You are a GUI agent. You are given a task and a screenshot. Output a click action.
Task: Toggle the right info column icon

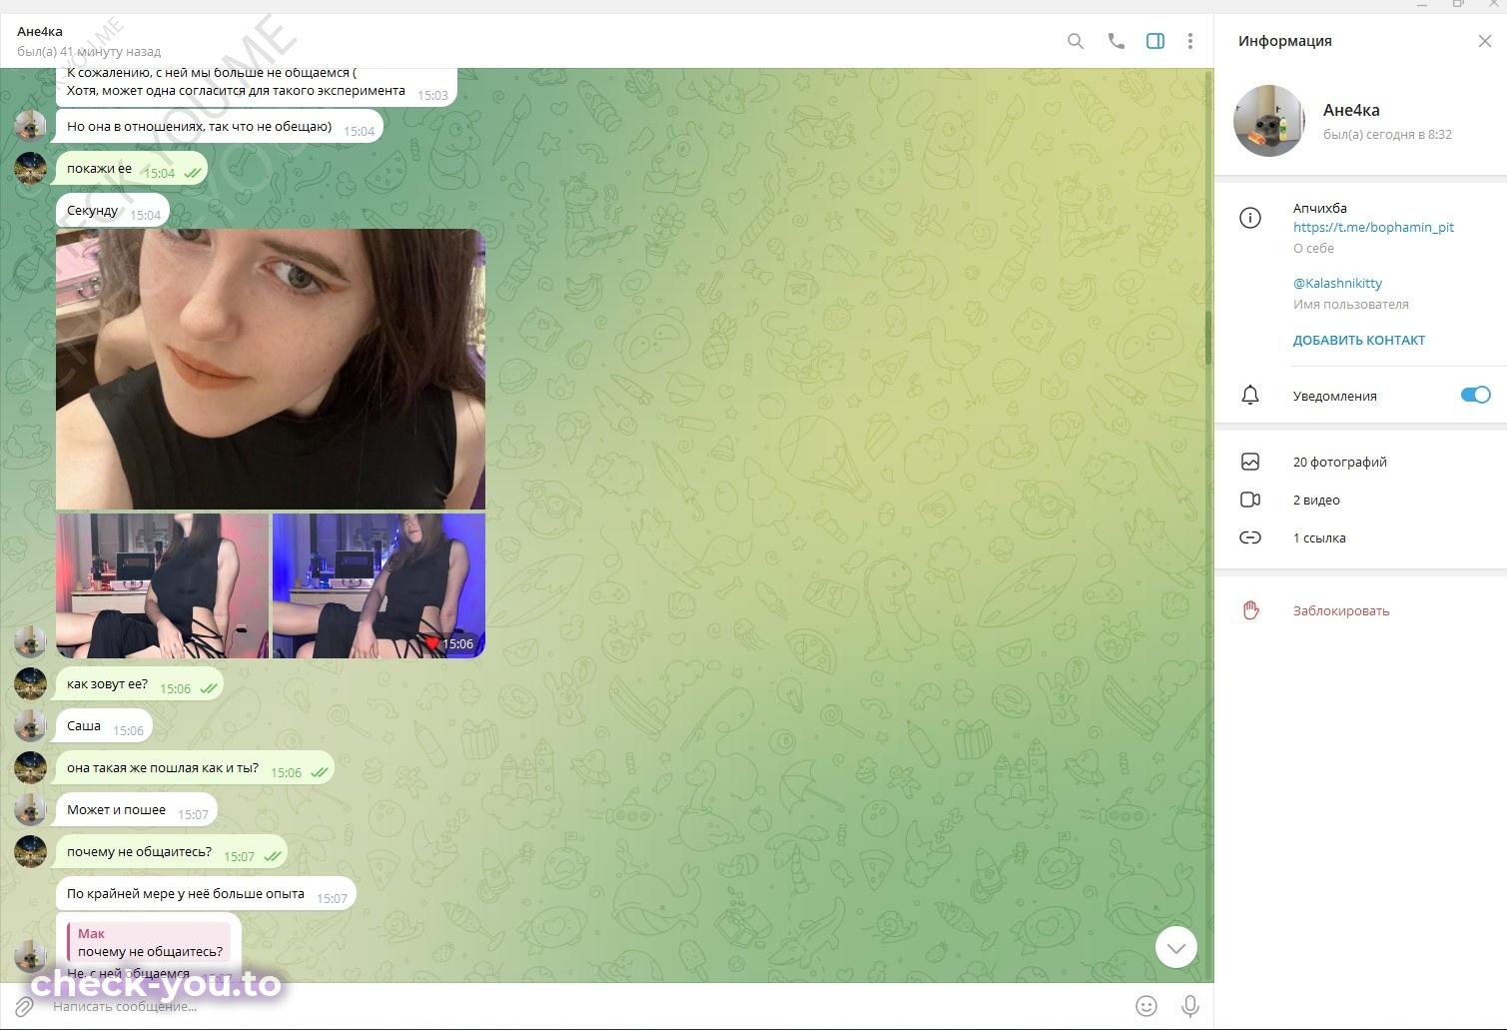[x=1155, y=41]
